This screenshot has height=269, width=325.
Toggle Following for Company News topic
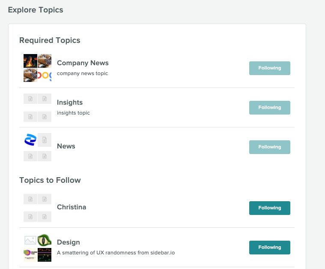pyautogui.click(x=269, y=68)
